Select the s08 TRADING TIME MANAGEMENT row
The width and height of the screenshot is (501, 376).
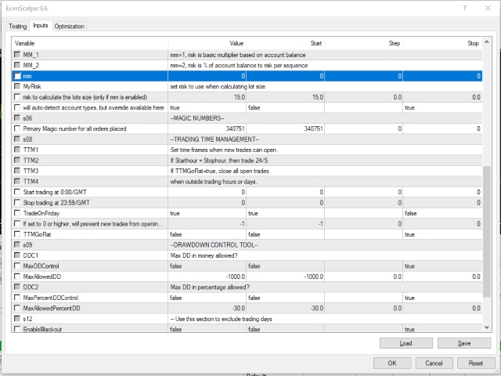pos(247,139)
